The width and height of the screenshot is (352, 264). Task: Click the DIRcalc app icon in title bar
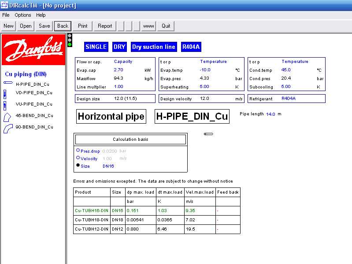[x=4, y=5]
